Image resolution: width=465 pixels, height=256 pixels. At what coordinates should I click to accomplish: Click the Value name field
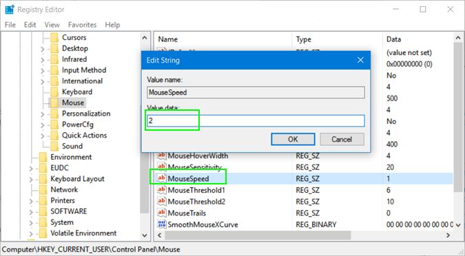click(x=256, y=92)
